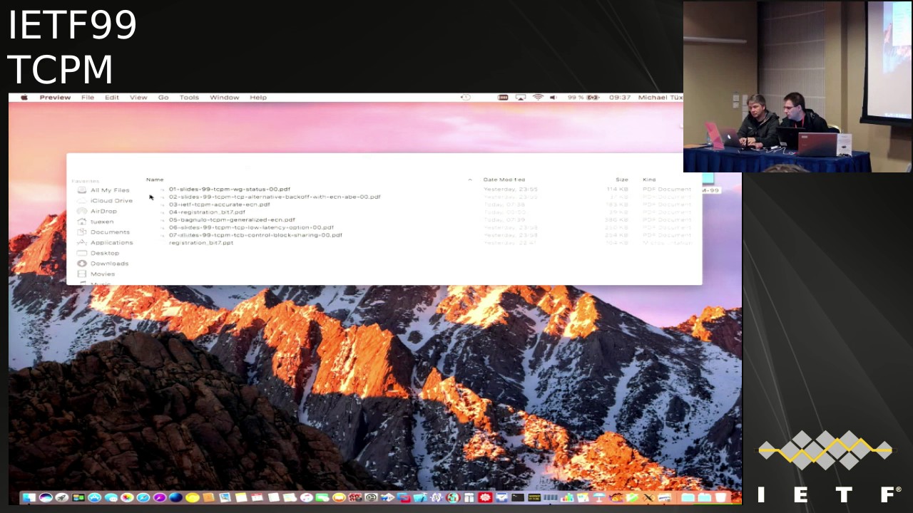Viewport: 913px width, 513px height.
Task: Open Photos from the Dock
Action: point(127,497)
